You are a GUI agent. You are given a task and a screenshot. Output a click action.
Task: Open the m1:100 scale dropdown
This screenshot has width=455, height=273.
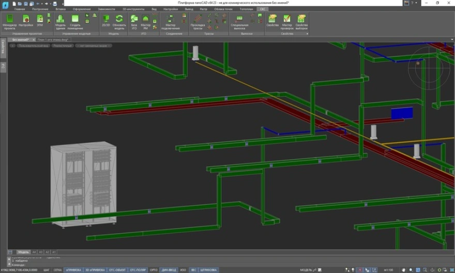point(389,270)
